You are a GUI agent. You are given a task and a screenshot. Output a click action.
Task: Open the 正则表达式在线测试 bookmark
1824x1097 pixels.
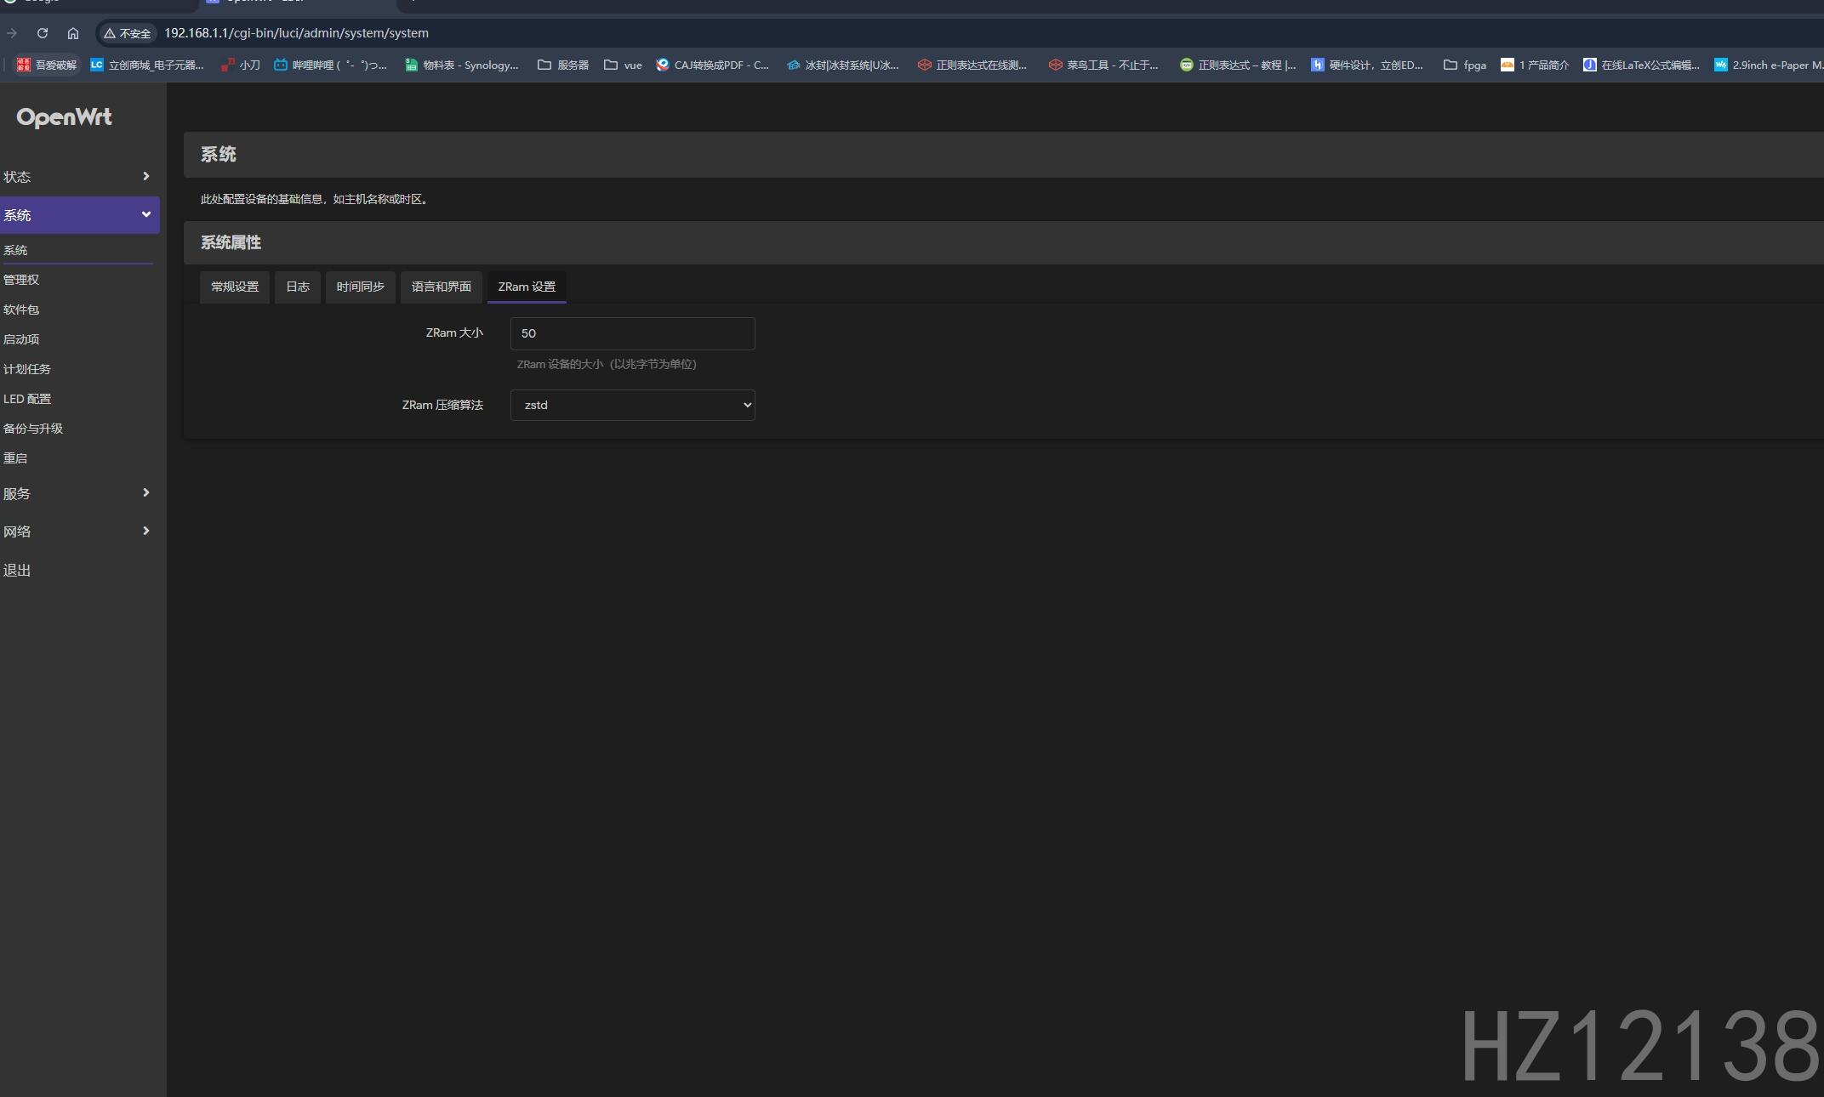click(x=972, y=65)
